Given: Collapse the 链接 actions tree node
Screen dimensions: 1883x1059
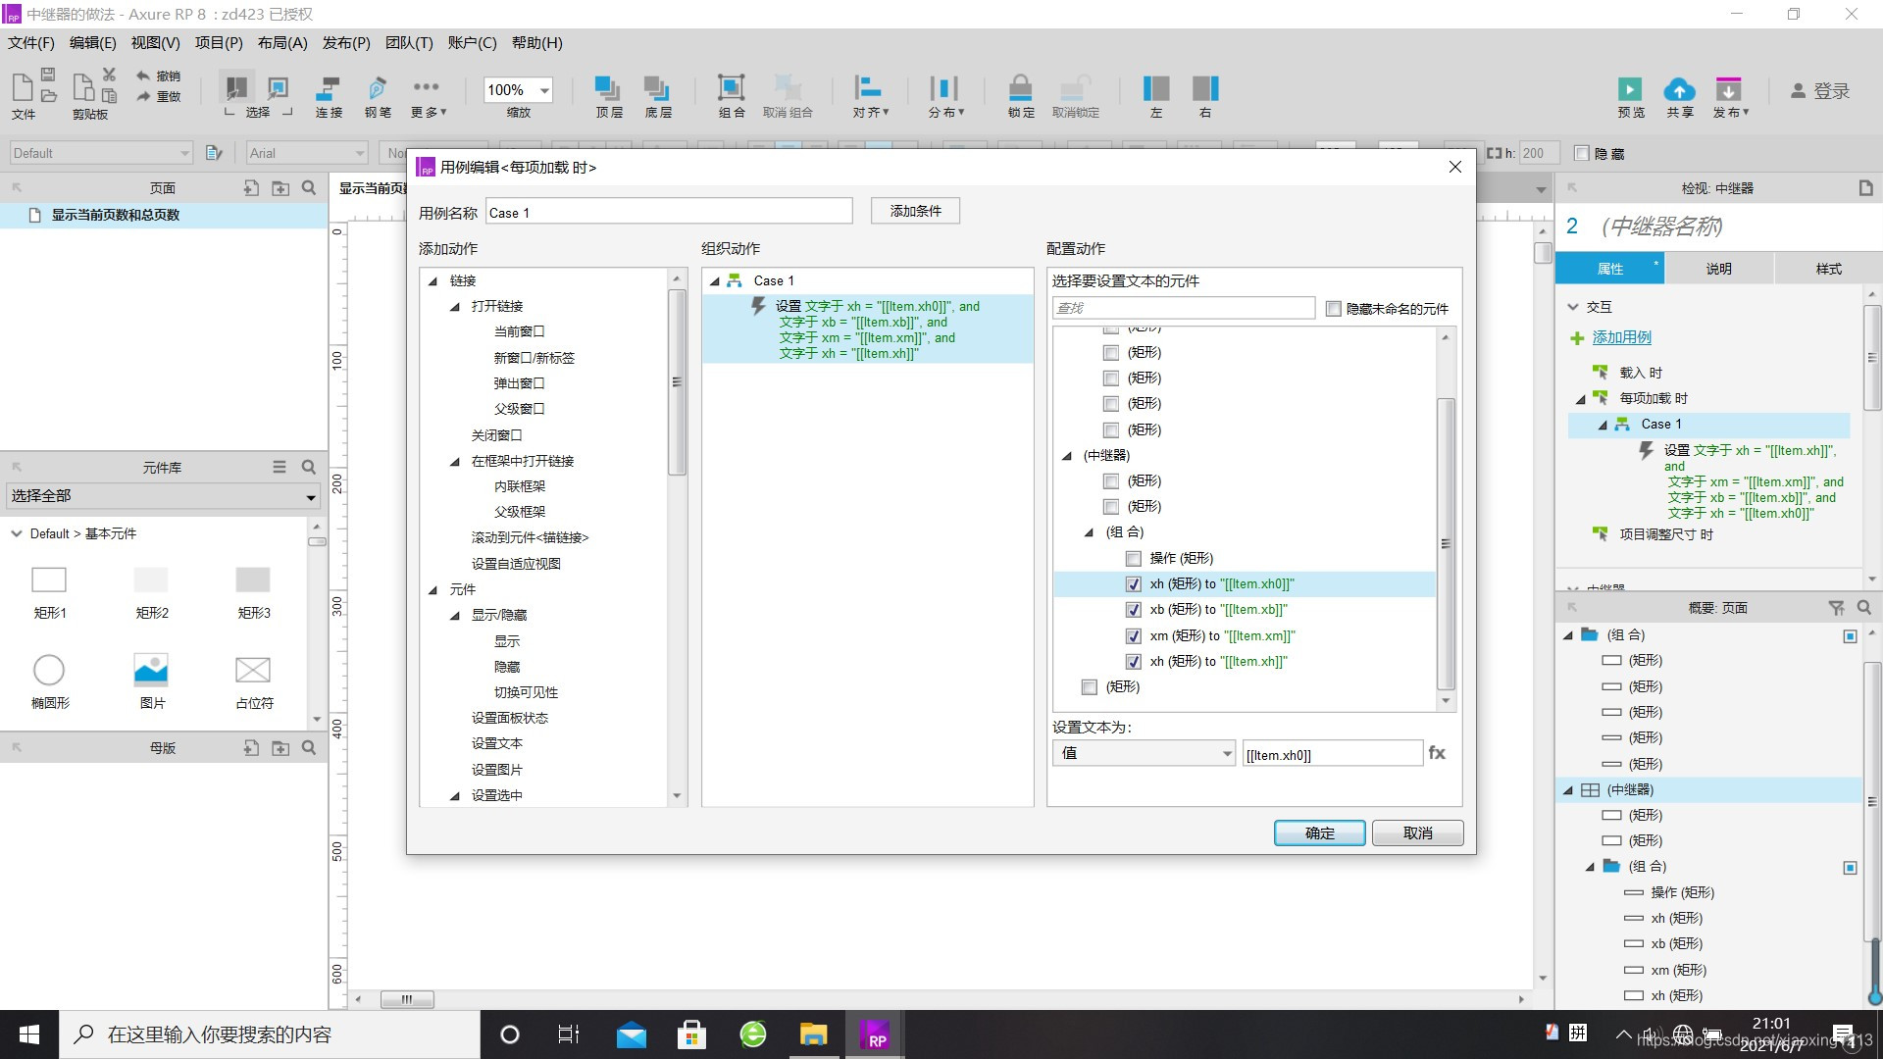Looking at the screenshot, I should pos(433,281).
